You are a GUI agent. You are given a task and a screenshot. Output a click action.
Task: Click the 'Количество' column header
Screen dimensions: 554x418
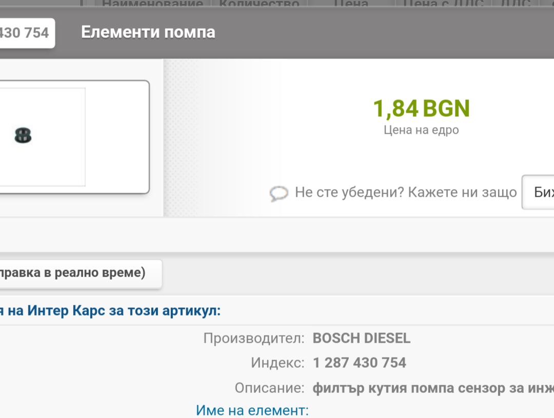tap(259, 4)
